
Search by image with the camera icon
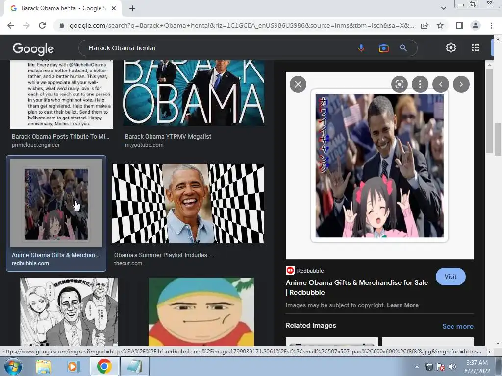pyautogui.click(x=383, y=48)
